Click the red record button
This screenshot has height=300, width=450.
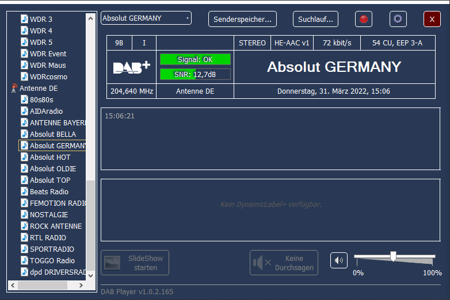[363, 19]
